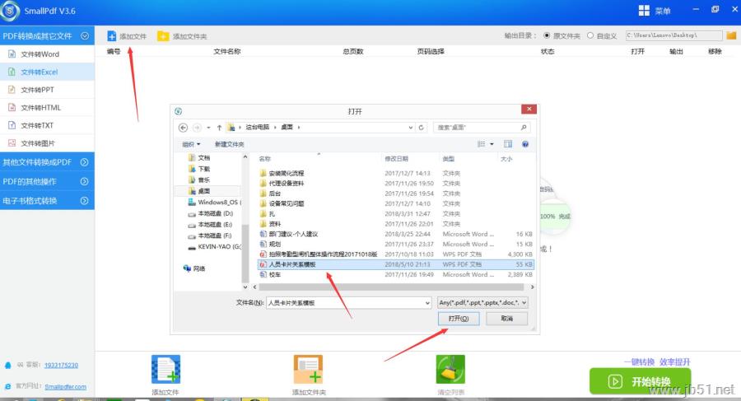The image size is (741, 401).
Task: Choose 文件转PPT in sidebar
Action: 47,90
